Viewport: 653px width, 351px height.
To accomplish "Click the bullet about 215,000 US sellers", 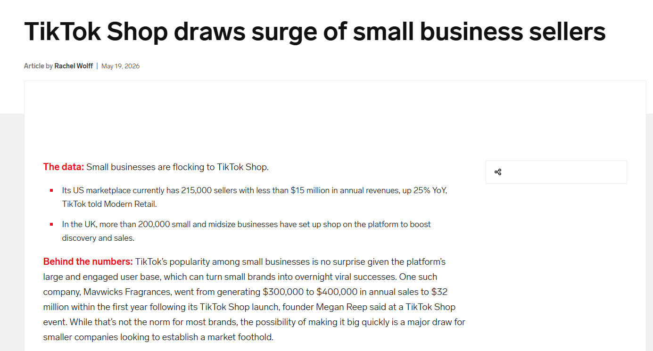I will click(255, 197).
